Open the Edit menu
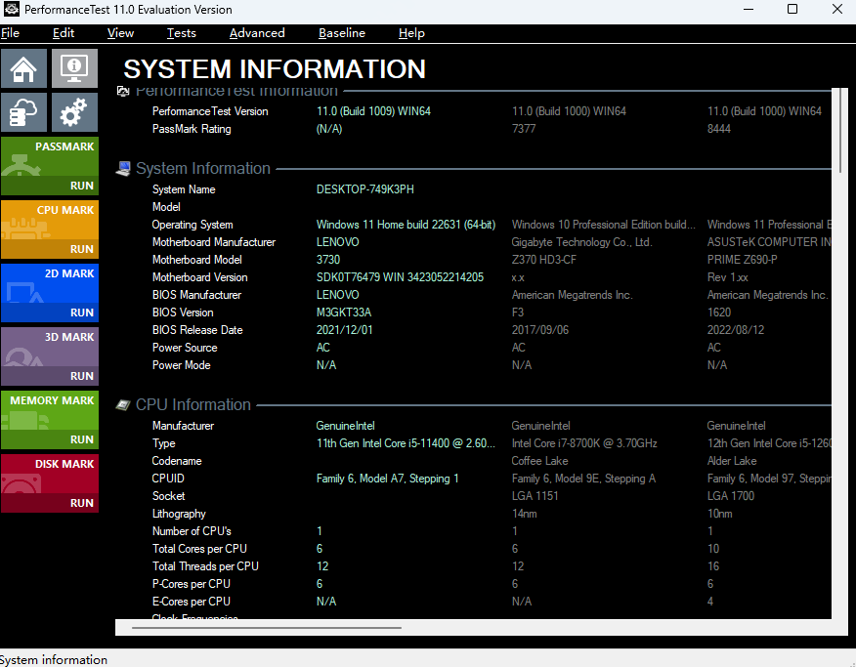This screenshot has height=667, width=856. click(64, 33)
